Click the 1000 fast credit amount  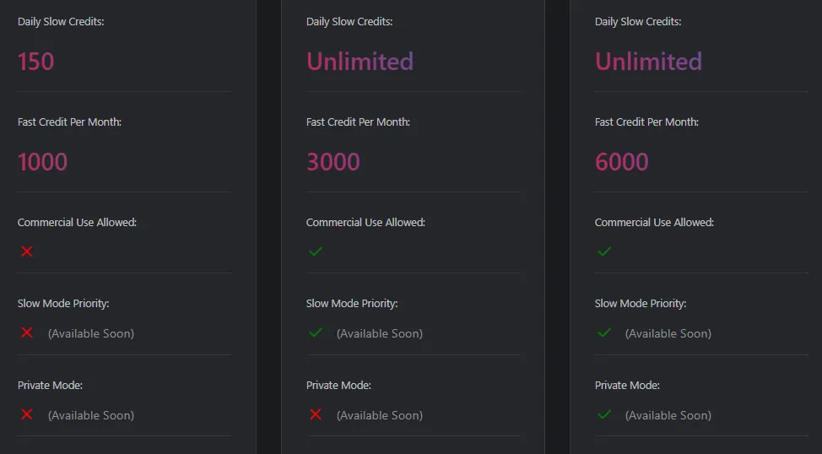(43, 162)
